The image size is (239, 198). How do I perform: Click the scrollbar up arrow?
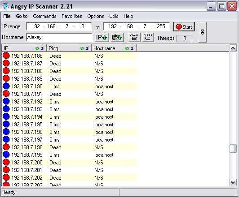coord(233,48)
